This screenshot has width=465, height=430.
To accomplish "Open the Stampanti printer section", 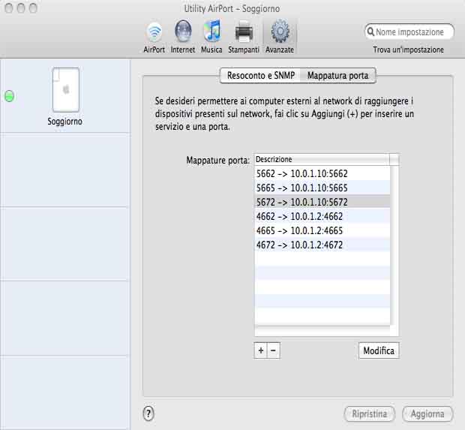I will 244,37.
